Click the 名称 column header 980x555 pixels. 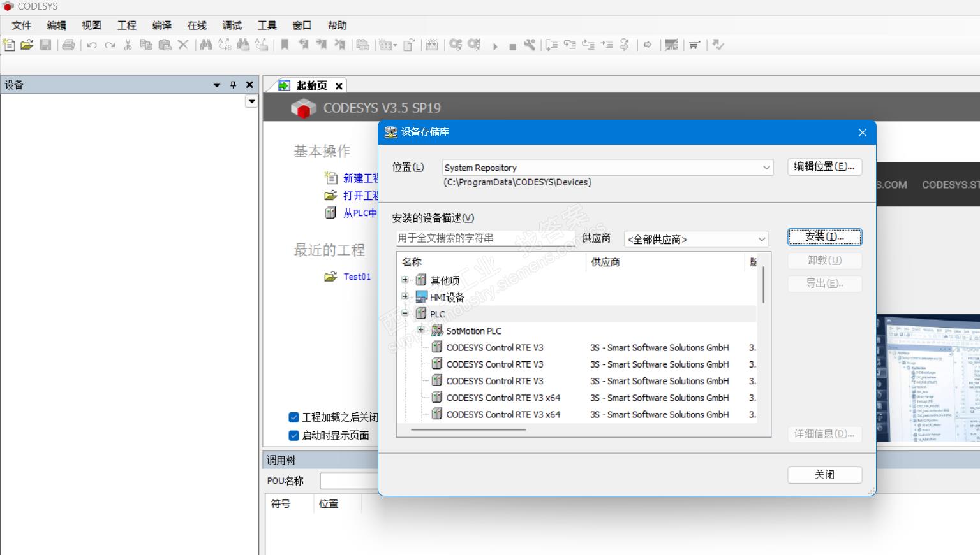[491, 262]
